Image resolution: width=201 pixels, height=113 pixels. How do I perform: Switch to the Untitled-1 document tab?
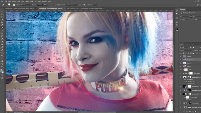pos(51,8)
